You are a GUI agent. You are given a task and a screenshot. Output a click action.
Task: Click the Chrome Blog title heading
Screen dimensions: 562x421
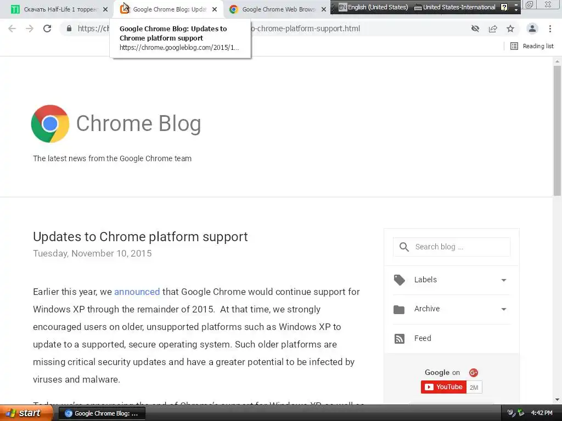tap(138, 123)
